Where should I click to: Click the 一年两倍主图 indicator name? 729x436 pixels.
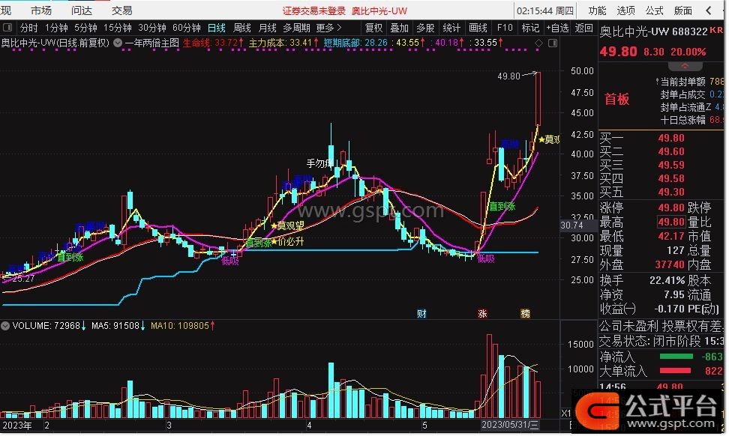click(x=152, y=43)
